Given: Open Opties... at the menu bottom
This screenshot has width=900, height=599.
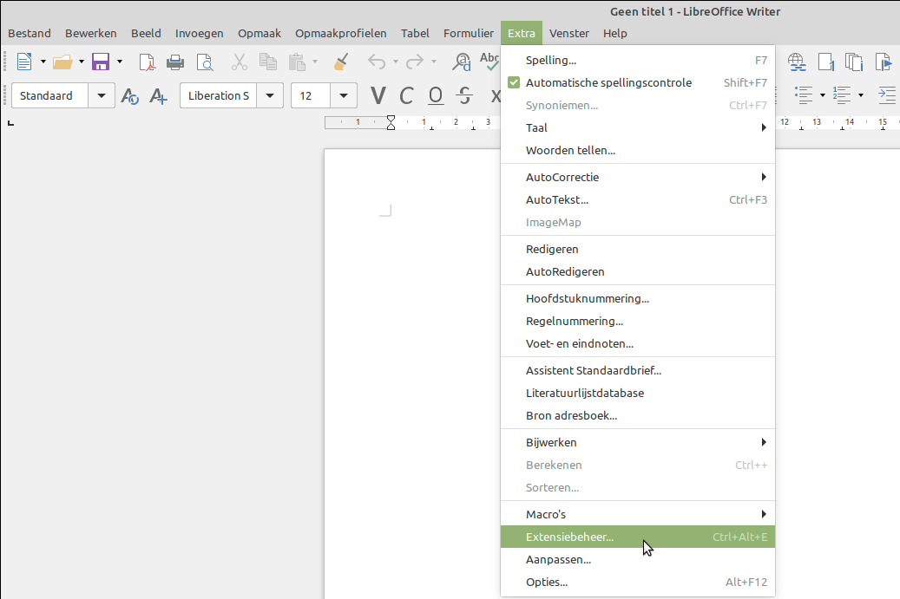Looking at the screenshot, I should pyautogui.click(x=547, y=582).
